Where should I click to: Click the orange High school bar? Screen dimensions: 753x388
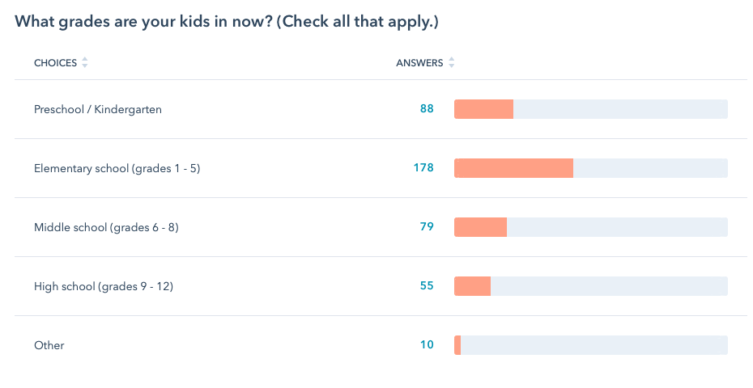pyautogui.click(x=472, y=286)
